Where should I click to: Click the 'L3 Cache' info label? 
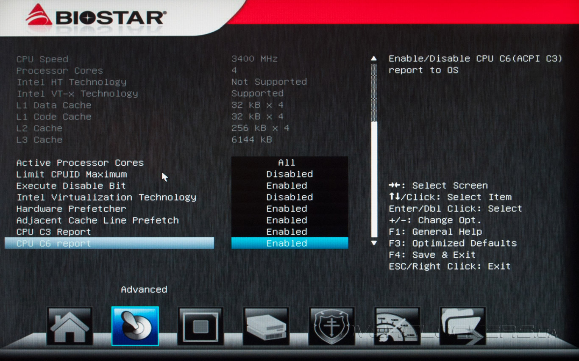39,139
